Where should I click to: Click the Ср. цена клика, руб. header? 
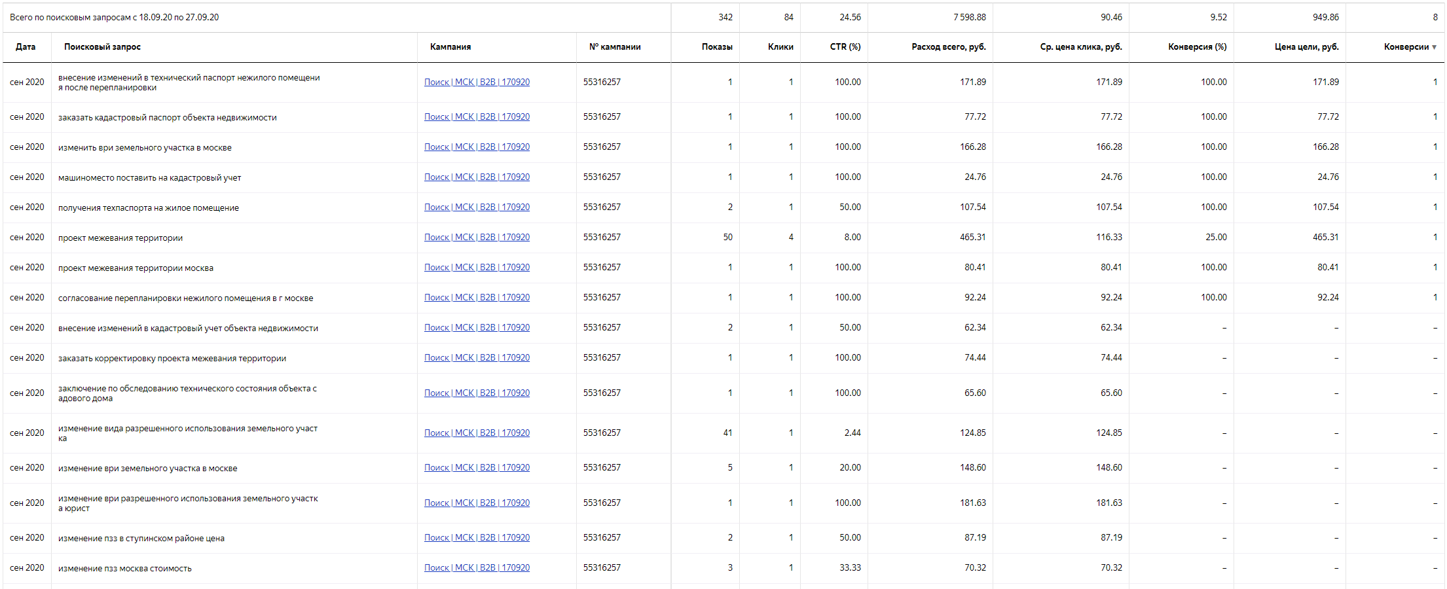pos(1080,47)
